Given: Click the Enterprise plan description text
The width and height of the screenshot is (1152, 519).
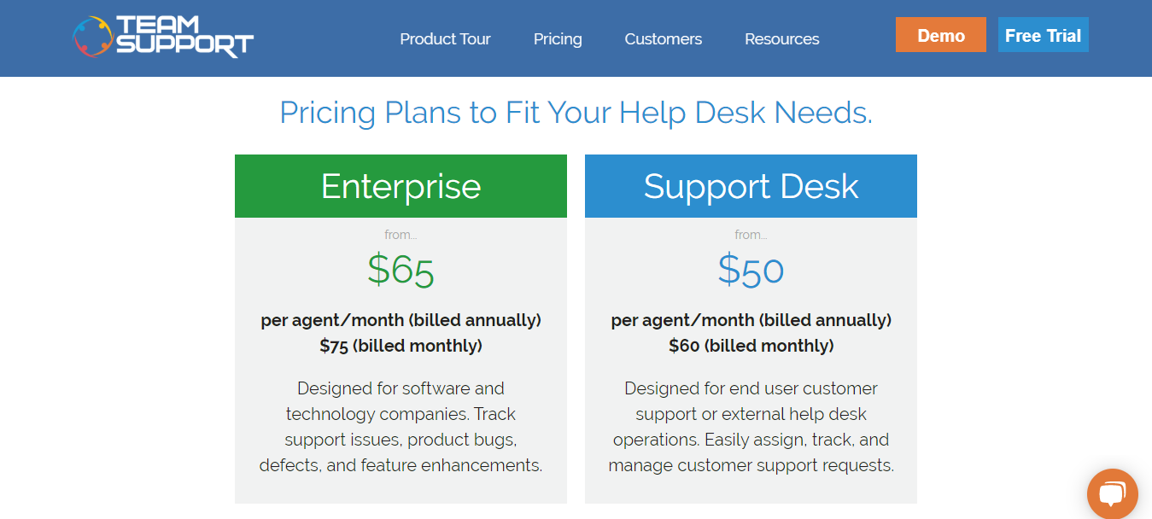Looking at the screenshot, I should click(400, 427).
